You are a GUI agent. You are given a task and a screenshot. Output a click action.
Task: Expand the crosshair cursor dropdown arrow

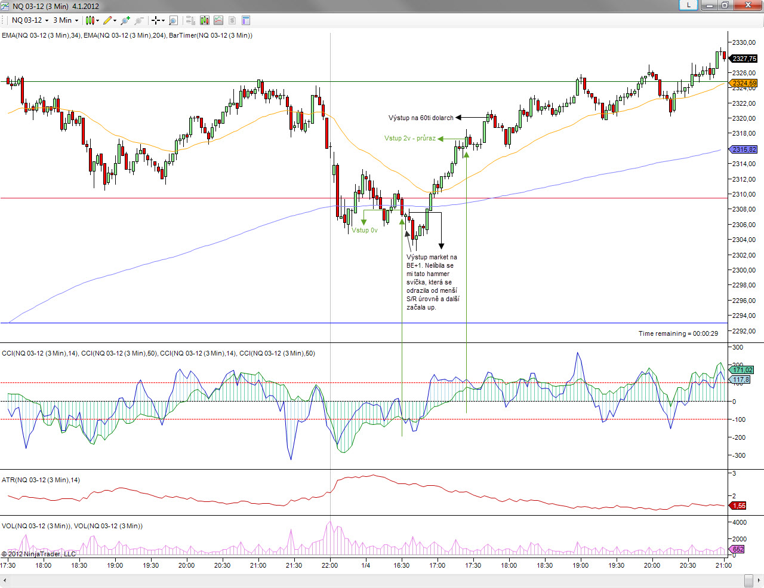click(162, 20)
